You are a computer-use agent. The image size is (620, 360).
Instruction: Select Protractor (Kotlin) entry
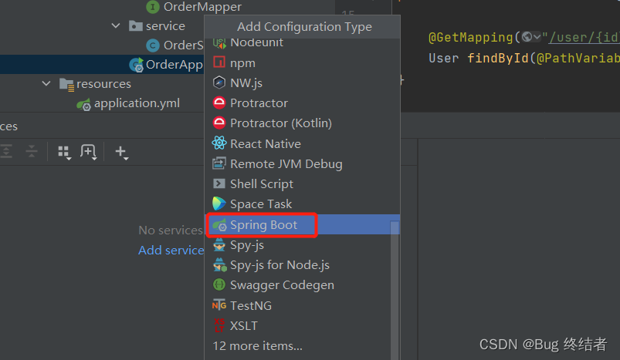click(303, 123)
